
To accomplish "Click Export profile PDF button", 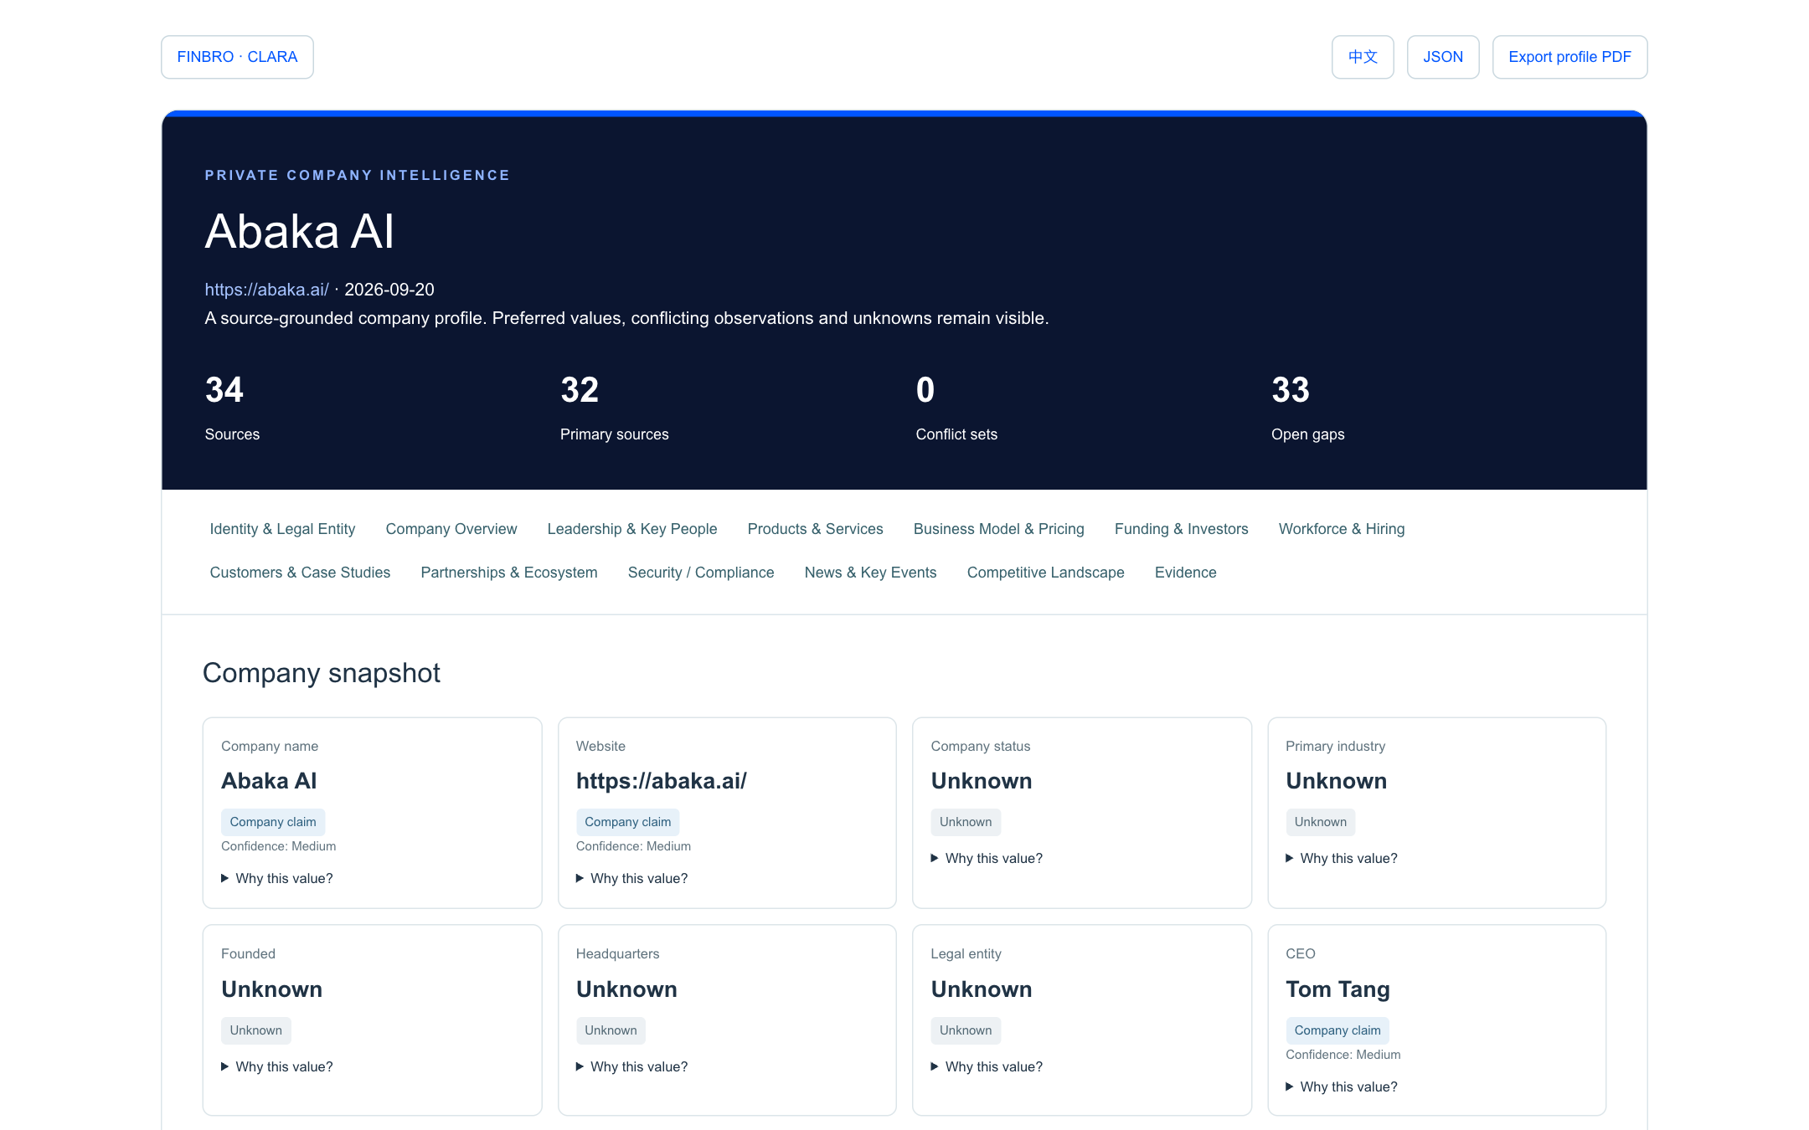I will pos(1569,57).
